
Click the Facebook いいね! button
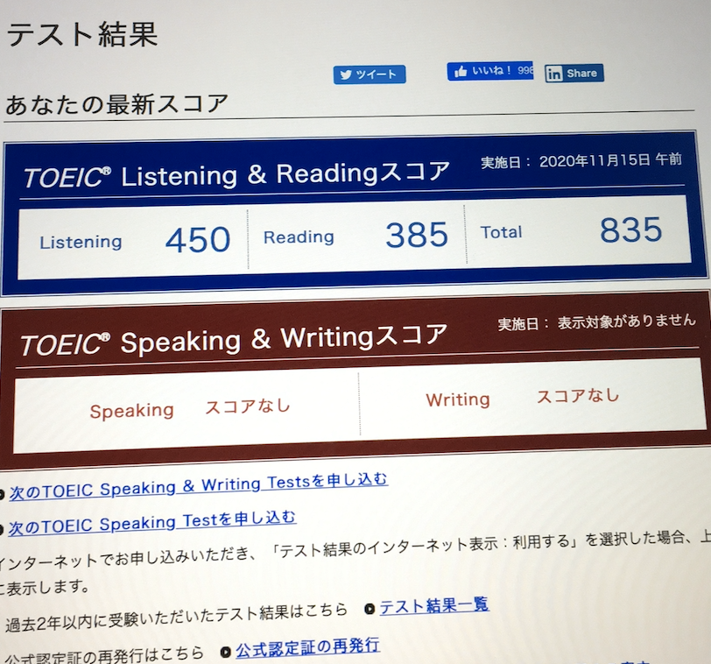[490, 71]
